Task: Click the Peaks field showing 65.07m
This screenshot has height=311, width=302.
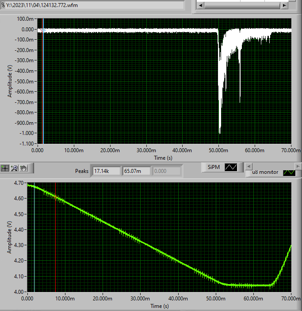Action: [x=137, y=171]
